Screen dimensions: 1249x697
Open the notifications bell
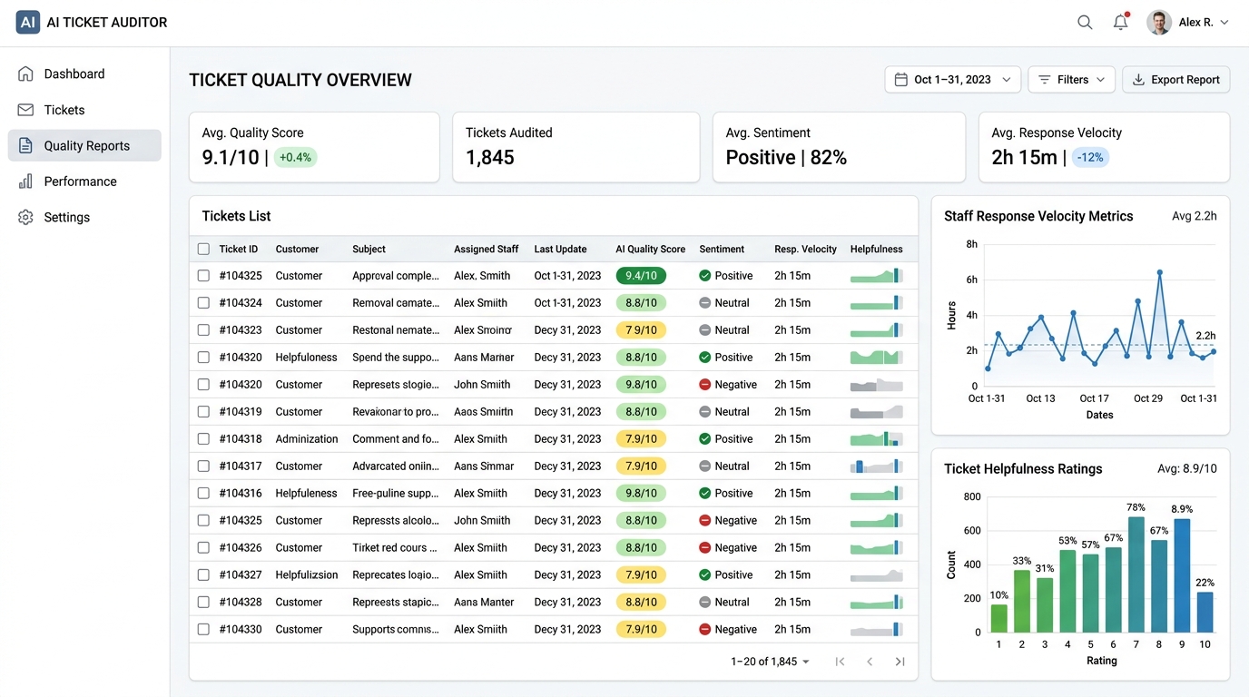(1121, 23)
